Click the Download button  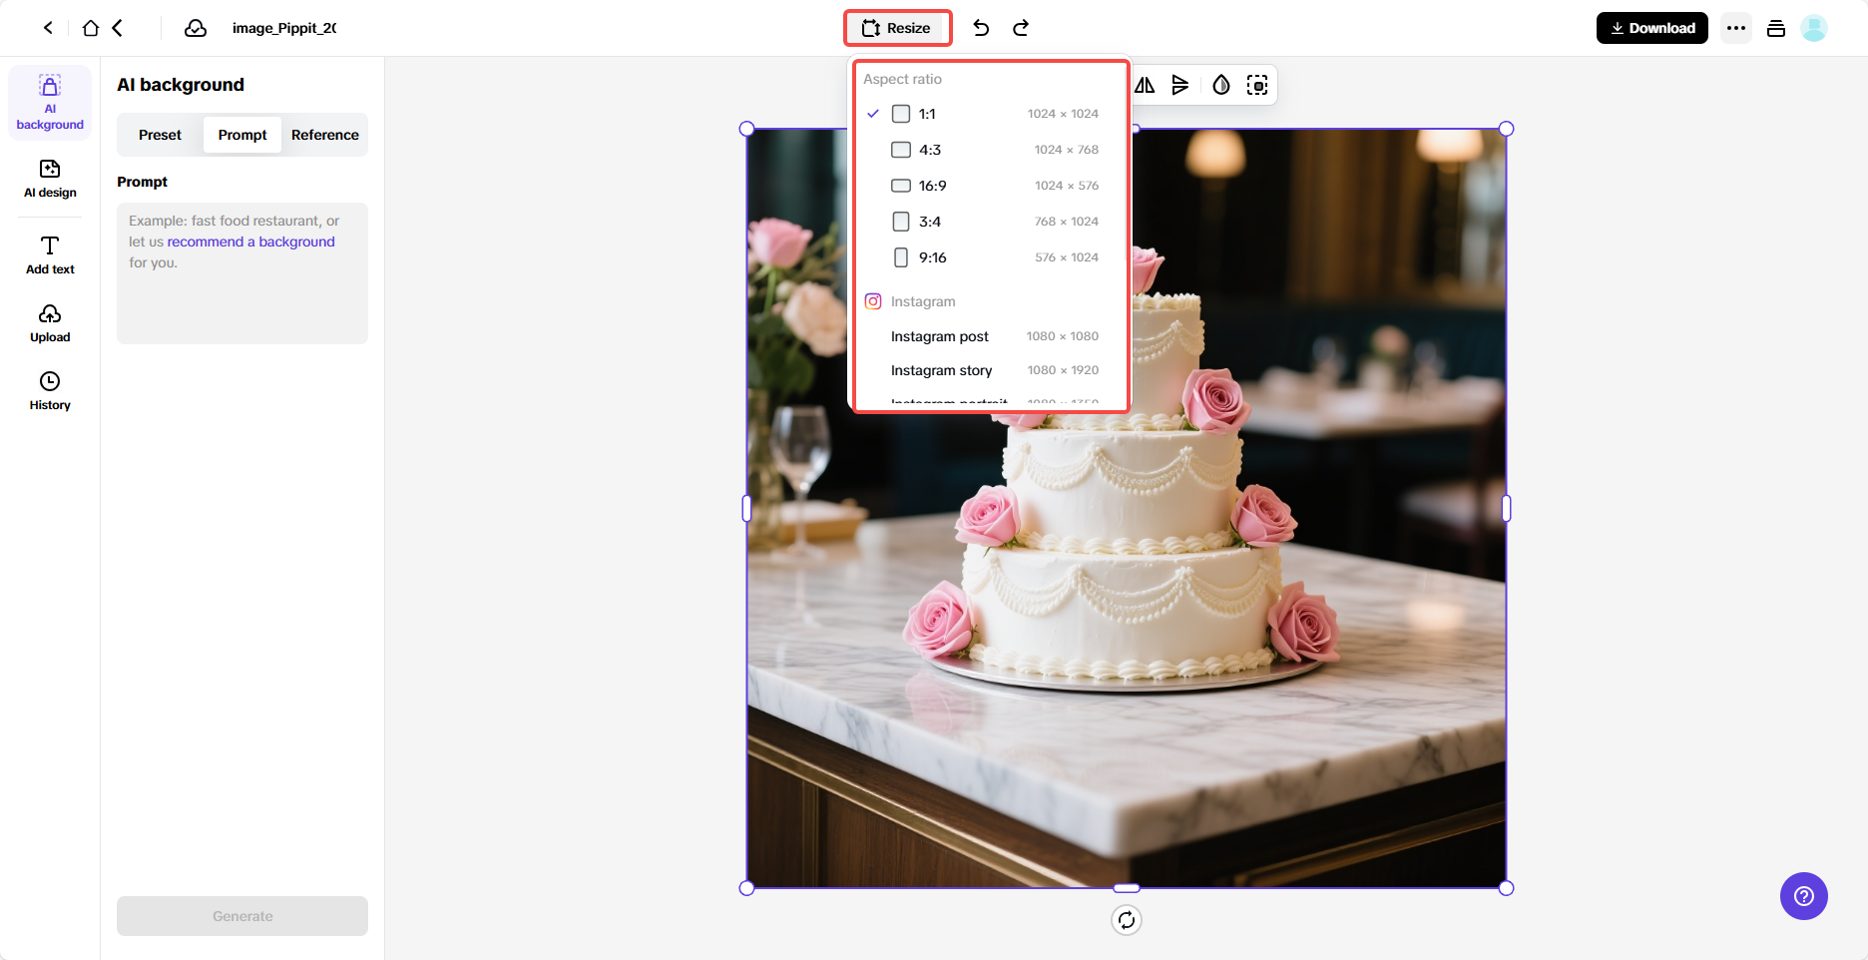pyautogui.click(x=1651, y=28)
